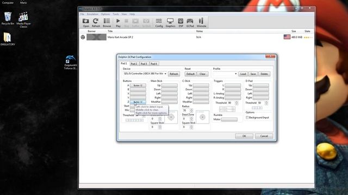Open the View menu
The width and height of the screenshot is (348, 195).
click(124, 14)
